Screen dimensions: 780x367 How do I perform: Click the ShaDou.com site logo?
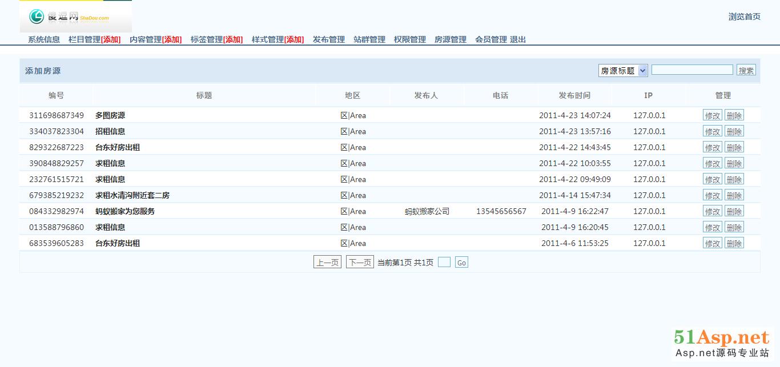click(x=75, y=17)
